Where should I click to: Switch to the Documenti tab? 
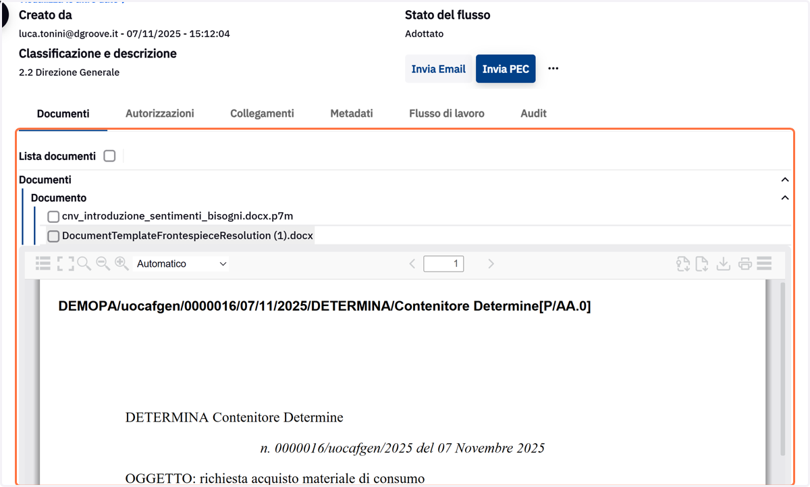pos(63,113)
